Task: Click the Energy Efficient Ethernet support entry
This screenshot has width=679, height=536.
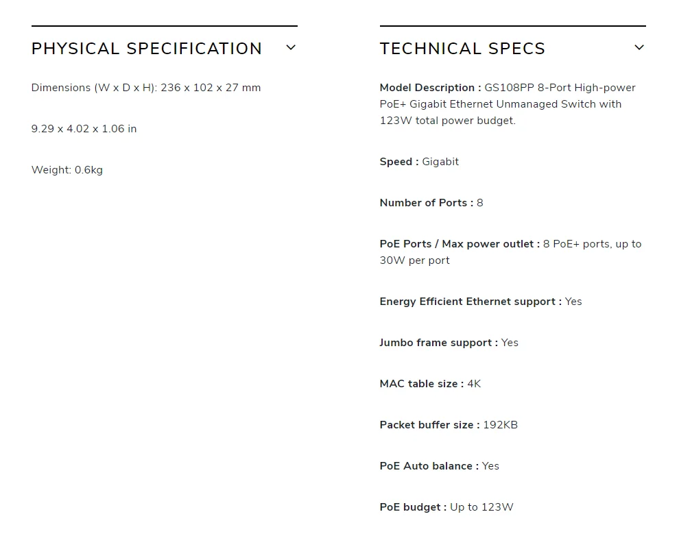Action: coord(481,302)
